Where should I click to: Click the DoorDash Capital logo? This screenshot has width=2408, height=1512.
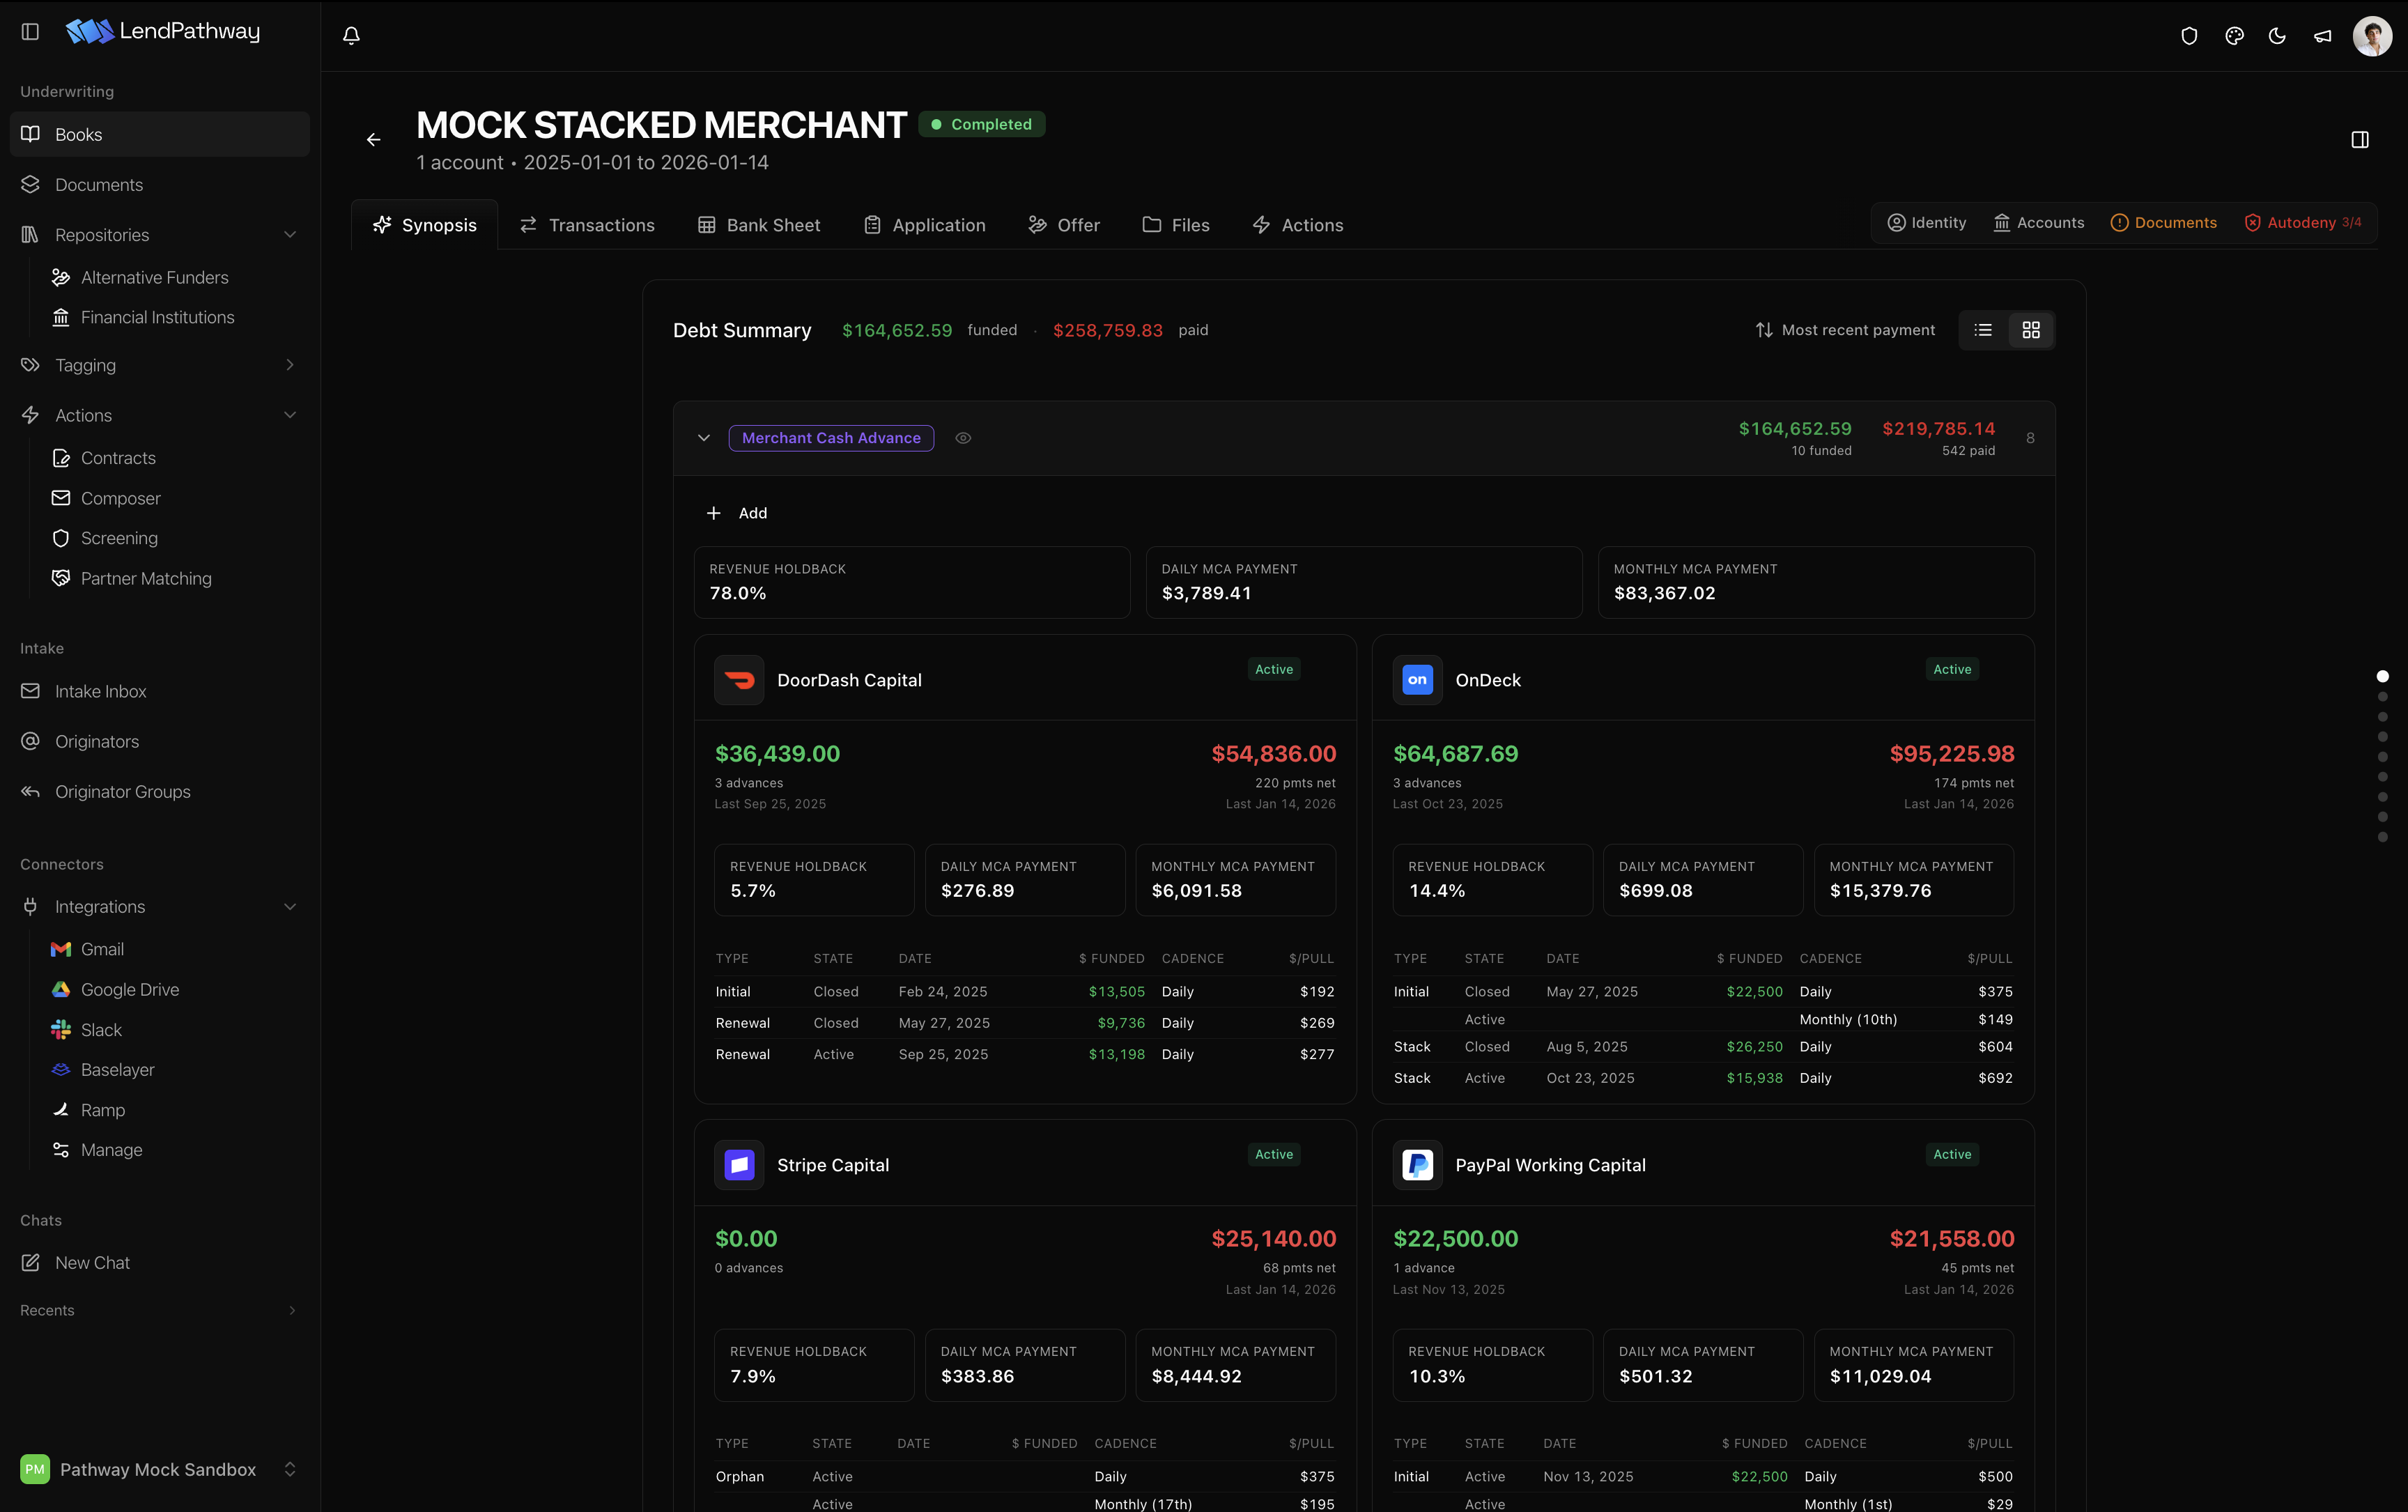(739, 680)
